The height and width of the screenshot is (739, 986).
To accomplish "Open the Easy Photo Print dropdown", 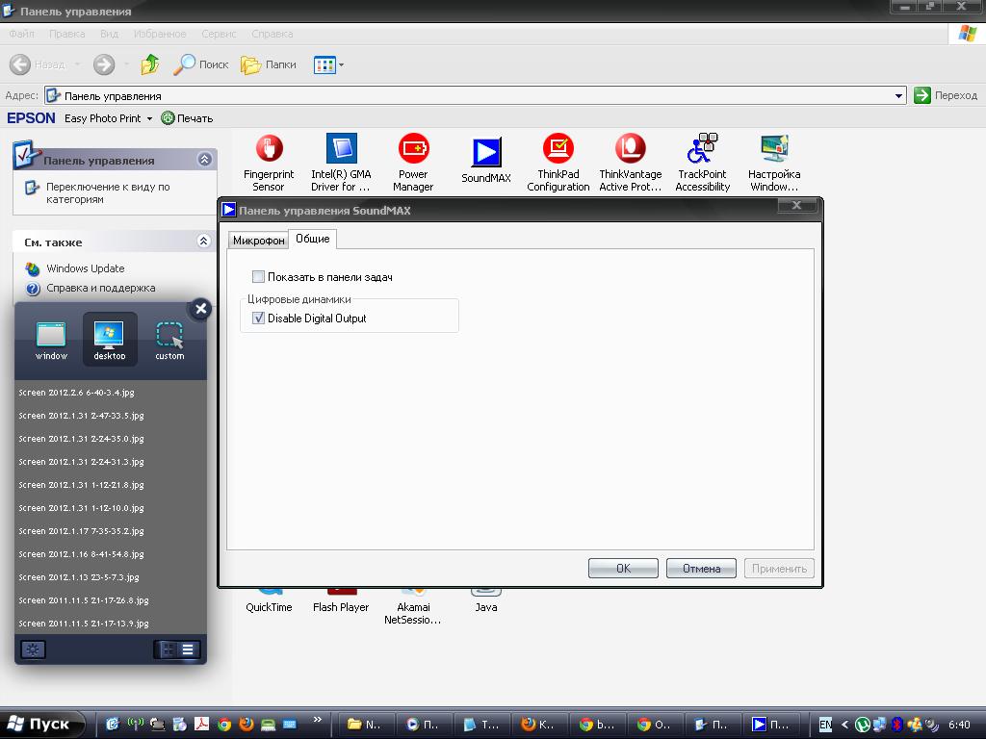I will 149,118.
